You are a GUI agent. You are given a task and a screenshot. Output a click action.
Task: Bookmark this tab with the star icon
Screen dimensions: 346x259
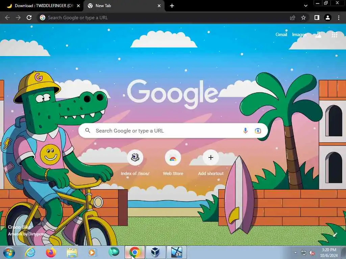coord(303,18)
